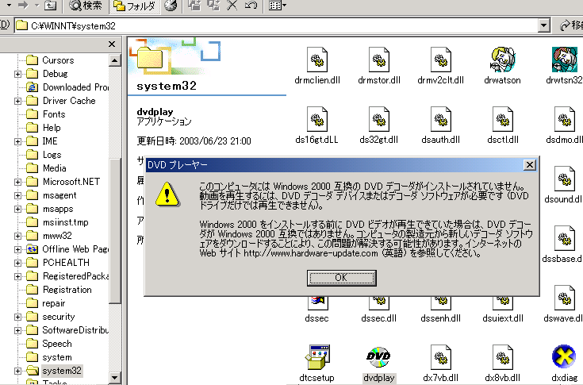The width and height of the screenshot is (583, 385).
Task: Expand the Driver Cache folder node
Action: [17, 101]
